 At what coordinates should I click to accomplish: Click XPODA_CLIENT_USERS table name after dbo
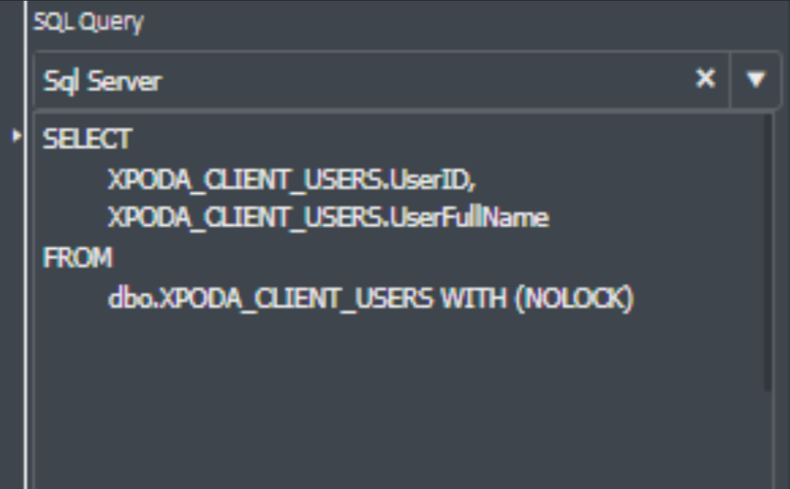coord(295,299)
